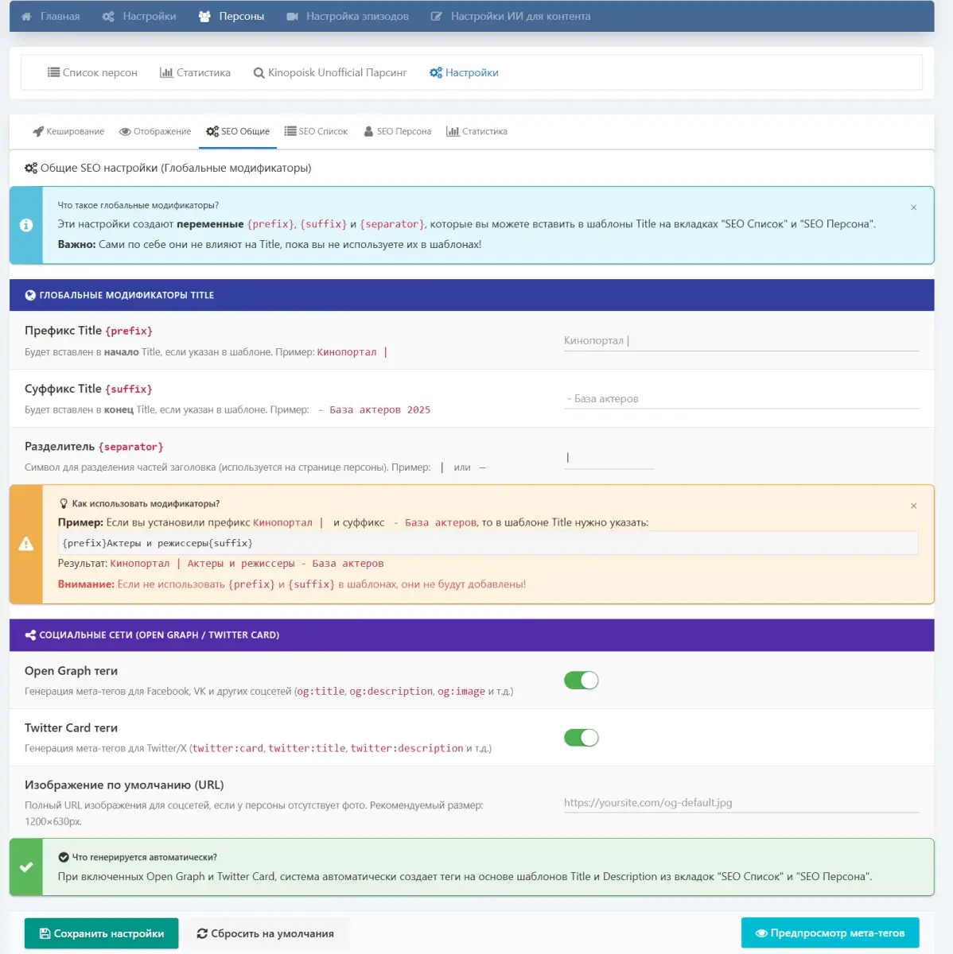Click the gears icon beside Настройки in top bar
Screen dimensions: 953x954
coord(108,17)
